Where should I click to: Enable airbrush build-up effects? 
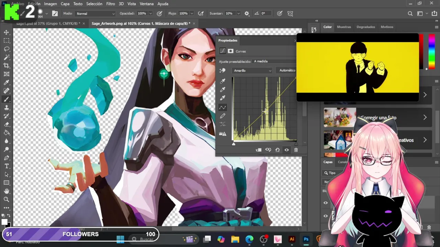coord(201,13)
